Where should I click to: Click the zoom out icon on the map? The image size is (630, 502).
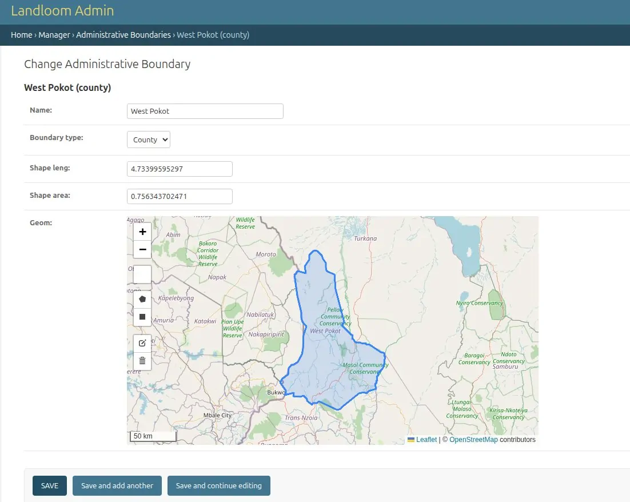[142, 249]
